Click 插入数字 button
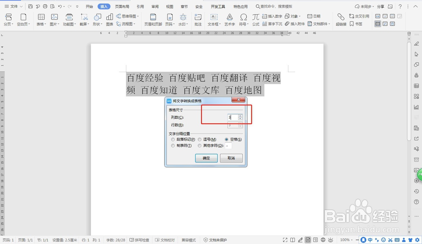The height and width of the screenshot is (244, 422). click(x=272, y=16)
